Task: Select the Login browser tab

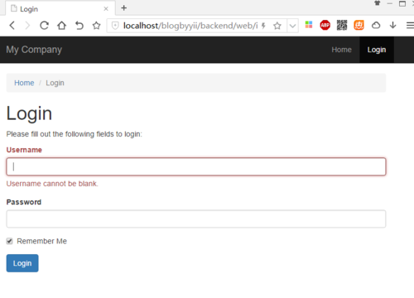Action: pyautogui.click(x=60, y=8)
